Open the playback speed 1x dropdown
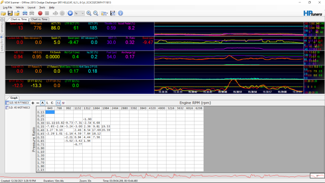 (79, 13)
